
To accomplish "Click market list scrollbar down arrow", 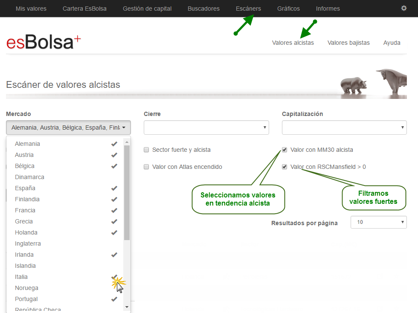I will tap(127, 307).
